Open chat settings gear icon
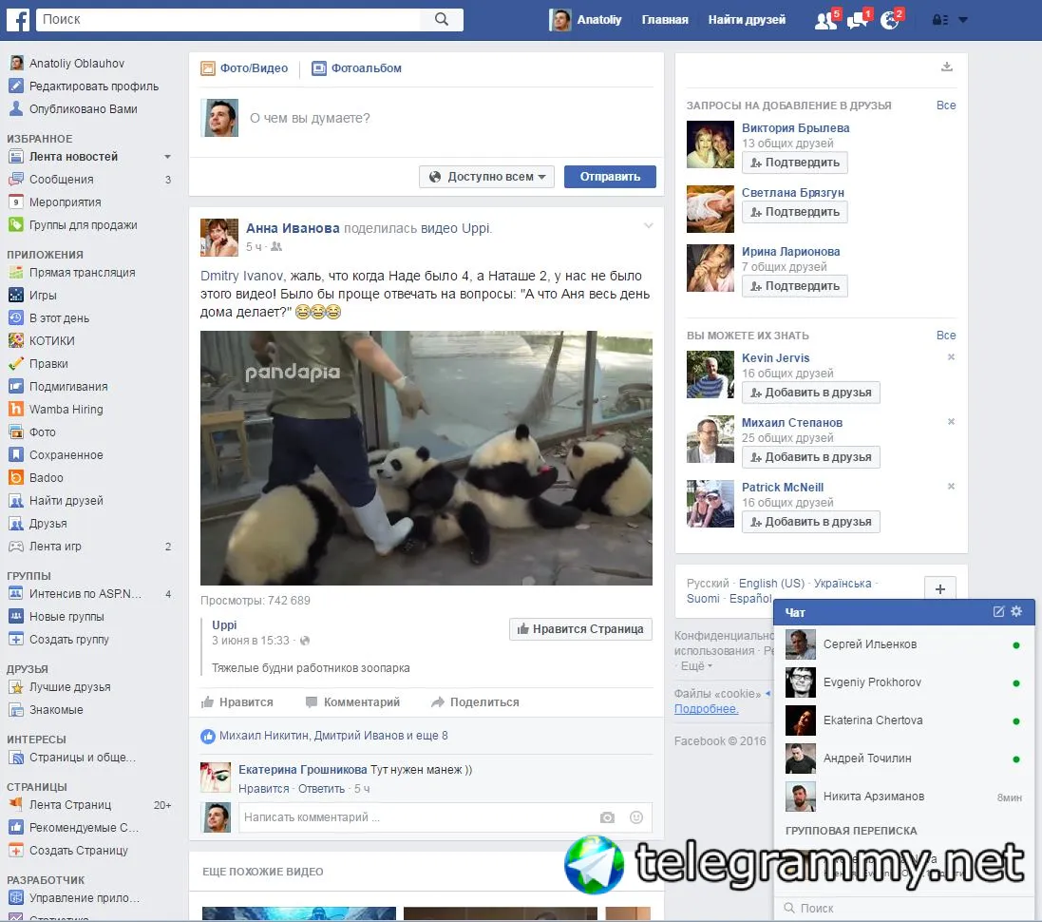 tap(1016, 611)
